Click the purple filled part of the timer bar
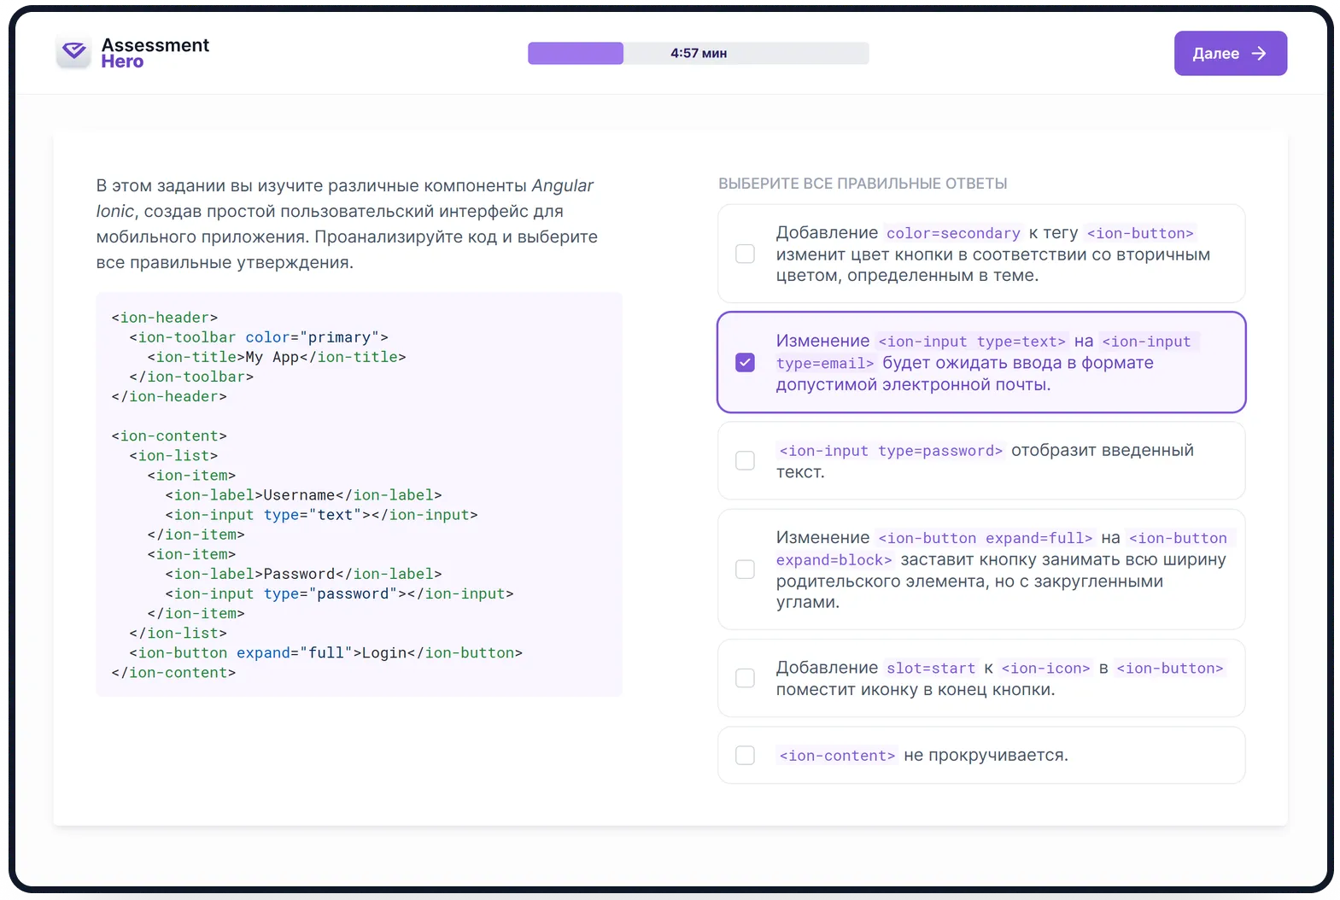This screenshot has width=1340, height=900. 575,53
